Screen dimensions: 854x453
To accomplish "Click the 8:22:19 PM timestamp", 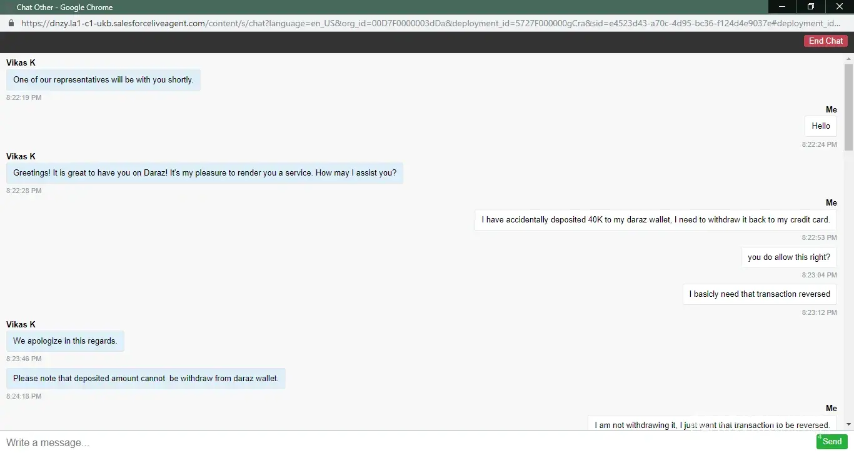I will 24,98.
